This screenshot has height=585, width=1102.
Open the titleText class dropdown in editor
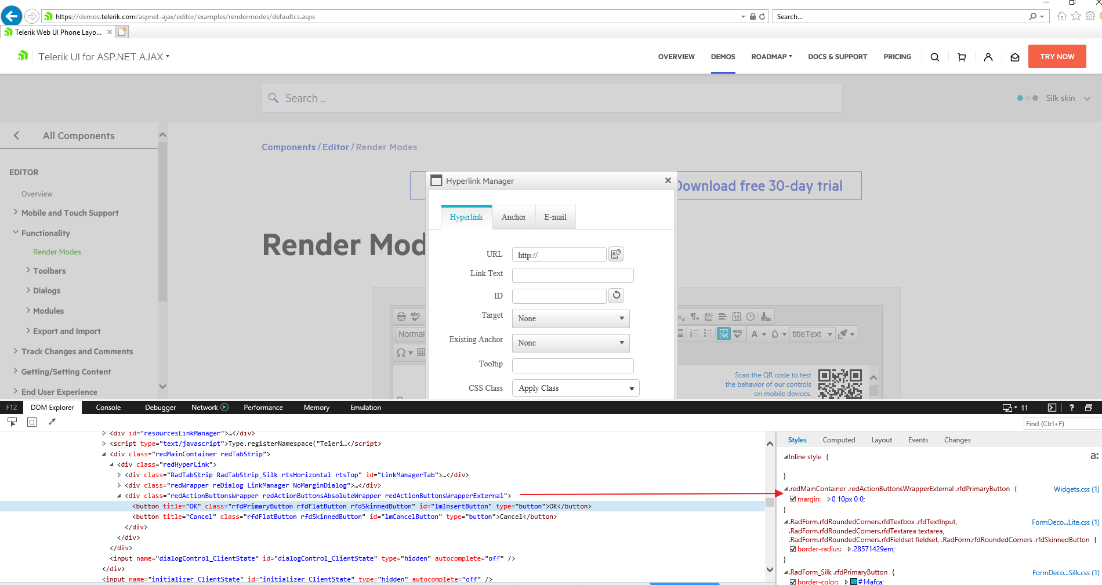pos(813,334)
